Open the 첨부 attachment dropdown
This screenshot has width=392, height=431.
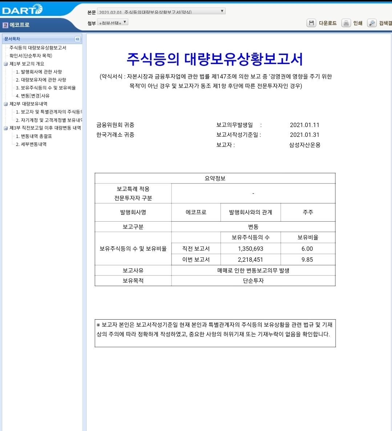pos(113,22)
